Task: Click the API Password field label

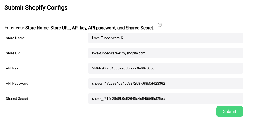Action: pyautogui.click(x=17, y=84)
